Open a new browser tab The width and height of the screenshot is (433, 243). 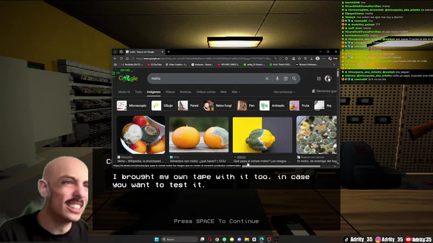click(168, 52)
